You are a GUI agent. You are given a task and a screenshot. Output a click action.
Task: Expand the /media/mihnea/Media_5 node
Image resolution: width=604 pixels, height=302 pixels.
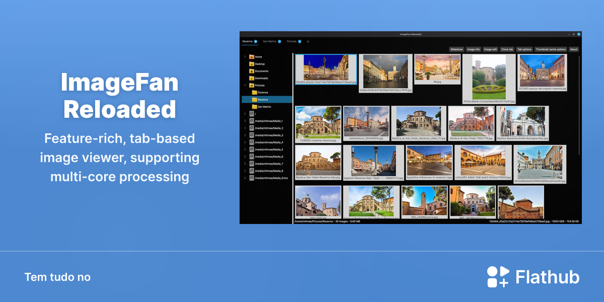[245, 149]
